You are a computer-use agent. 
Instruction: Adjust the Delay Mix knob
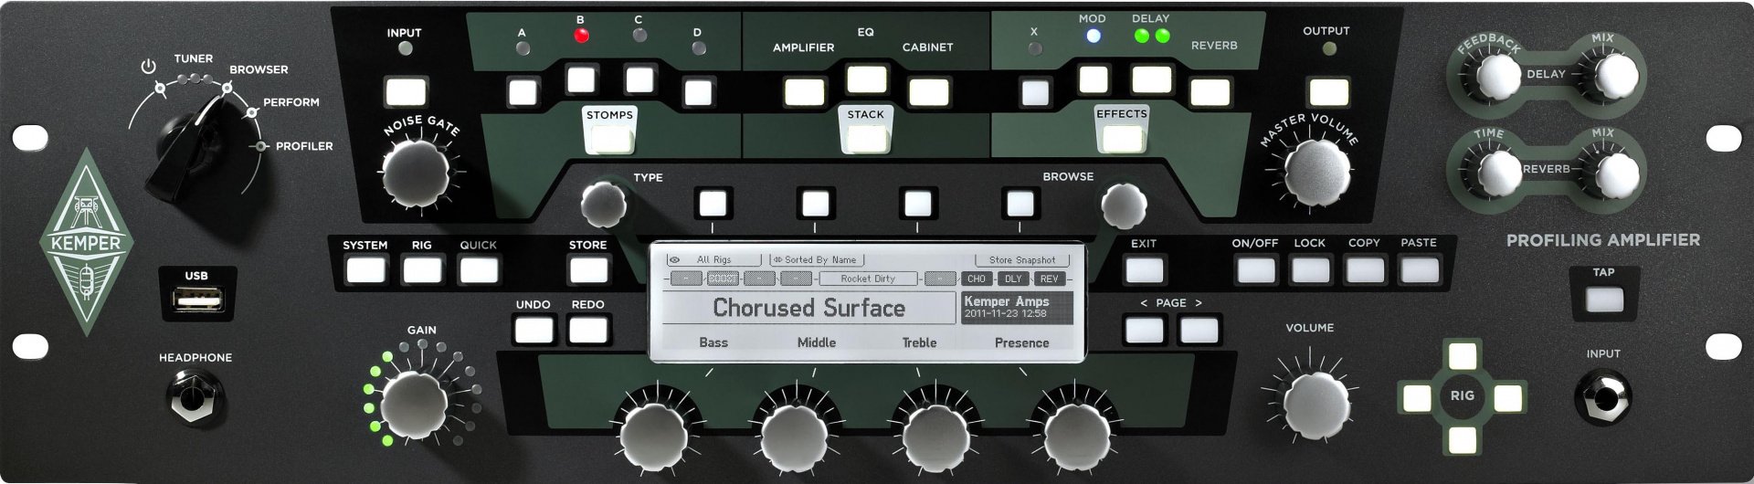point(1615,76)
